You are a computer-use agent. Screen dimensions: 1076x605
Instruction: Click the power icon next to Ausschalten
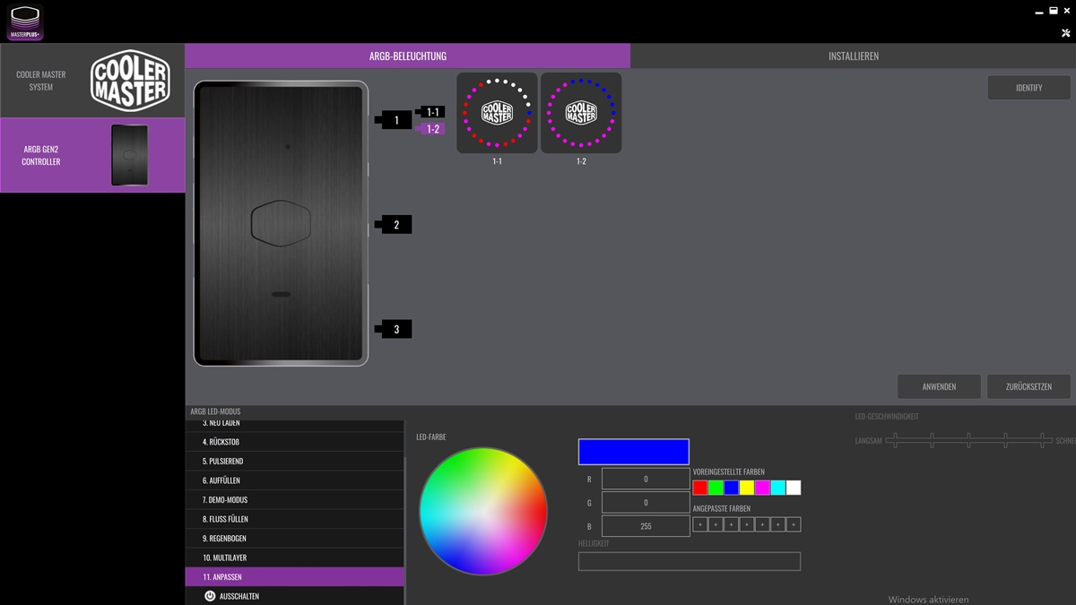[210, 596]
